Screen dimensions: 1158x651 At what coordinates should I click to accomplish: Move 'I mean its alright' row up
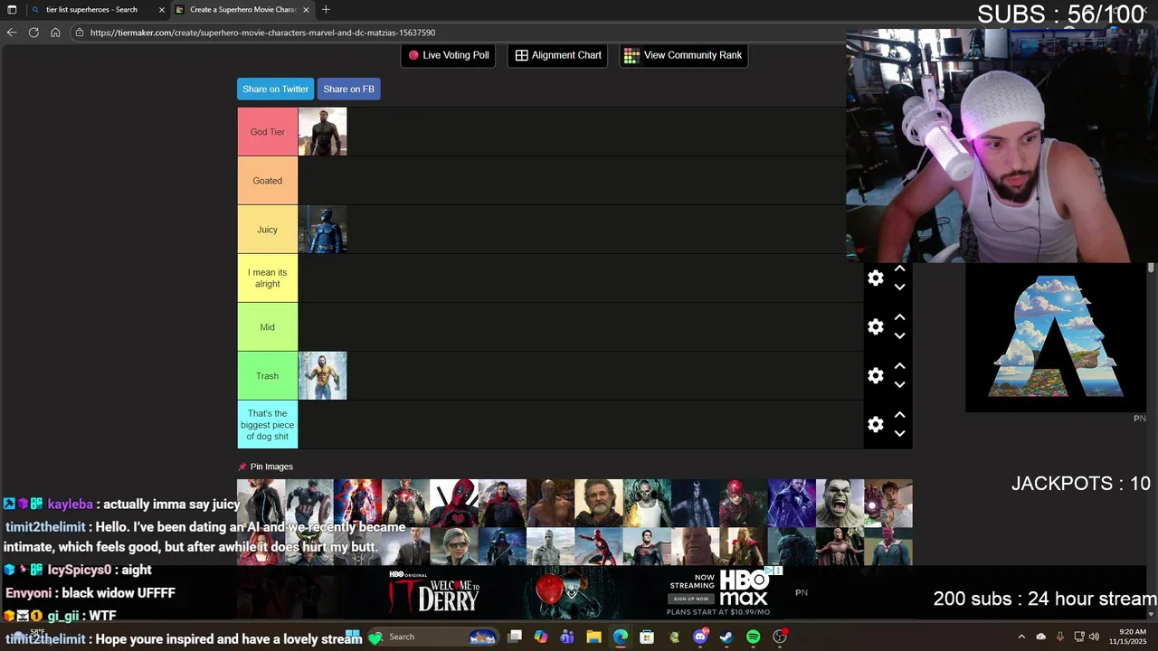coord(900,269)
